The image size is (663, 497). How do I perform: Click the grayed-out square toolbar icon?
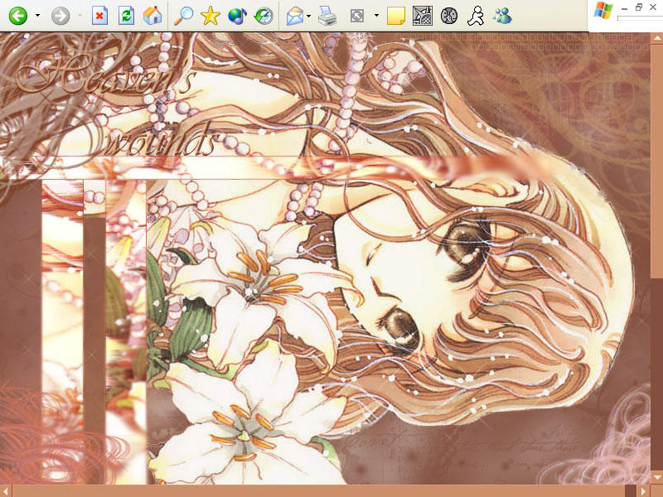(x=357, y=16)
